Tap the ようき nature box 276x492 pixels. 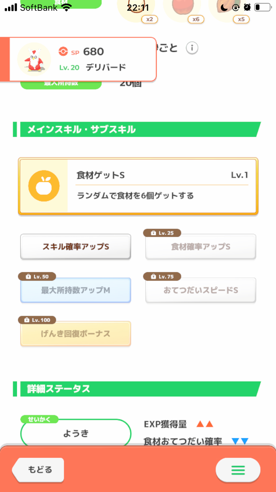76,433
